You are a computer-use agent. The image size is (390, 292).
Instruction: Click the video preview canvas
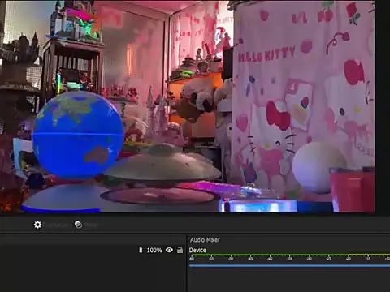pyautogui.click(x=188, y=106)
